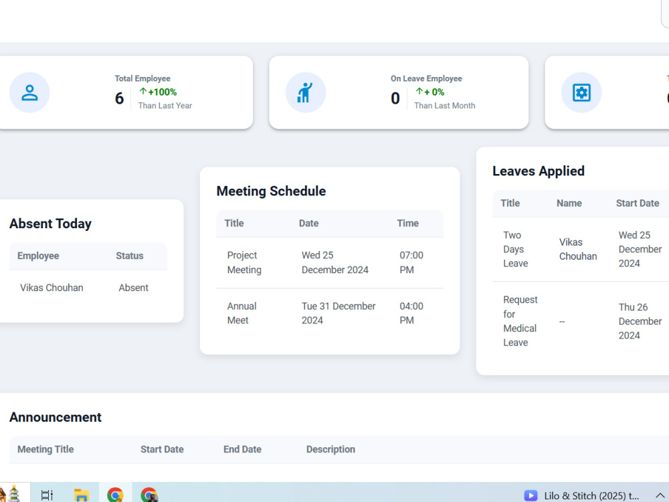Click the green arrow beside + 0%
The image size is (669, 502).
click(419, 91)
